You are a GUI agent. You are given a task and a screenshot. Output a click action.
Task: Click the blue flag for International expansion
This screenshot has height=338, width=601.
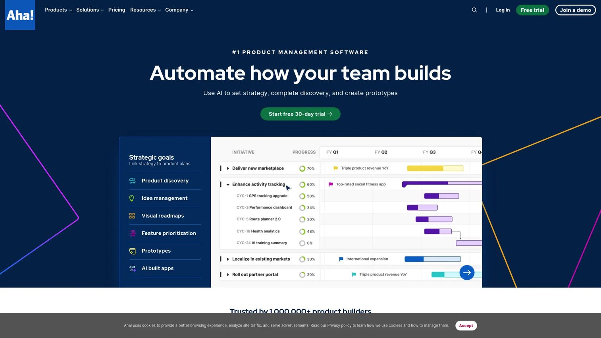pos(341,259)
